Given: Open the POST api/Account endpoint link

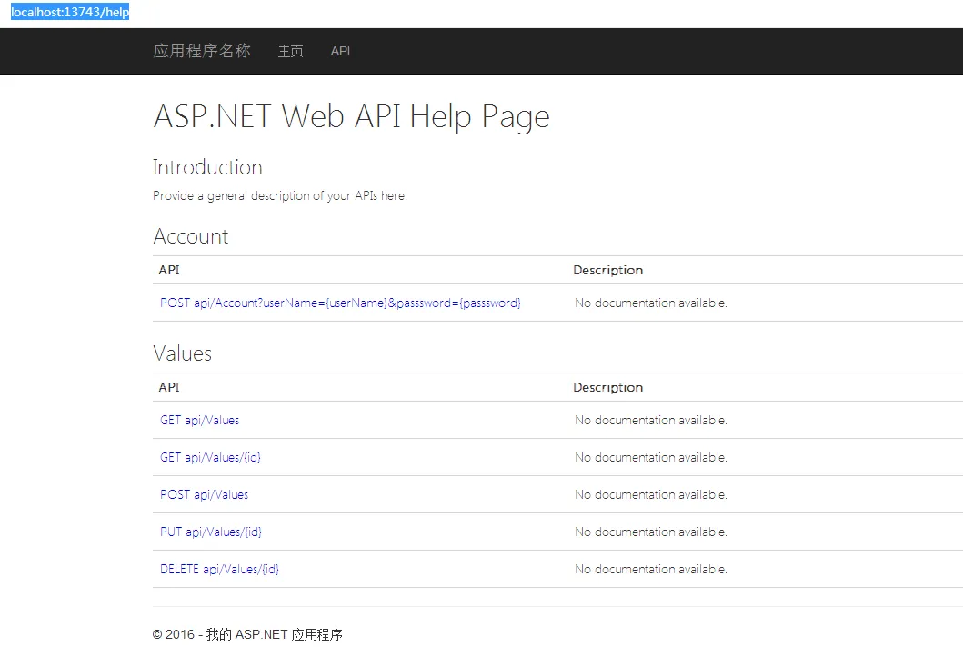Looking at the screenshot, I should pos(340,303).
